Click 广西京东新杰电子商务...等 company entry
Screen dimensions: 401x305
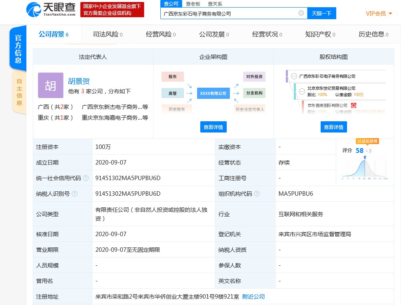coord(115,107)
